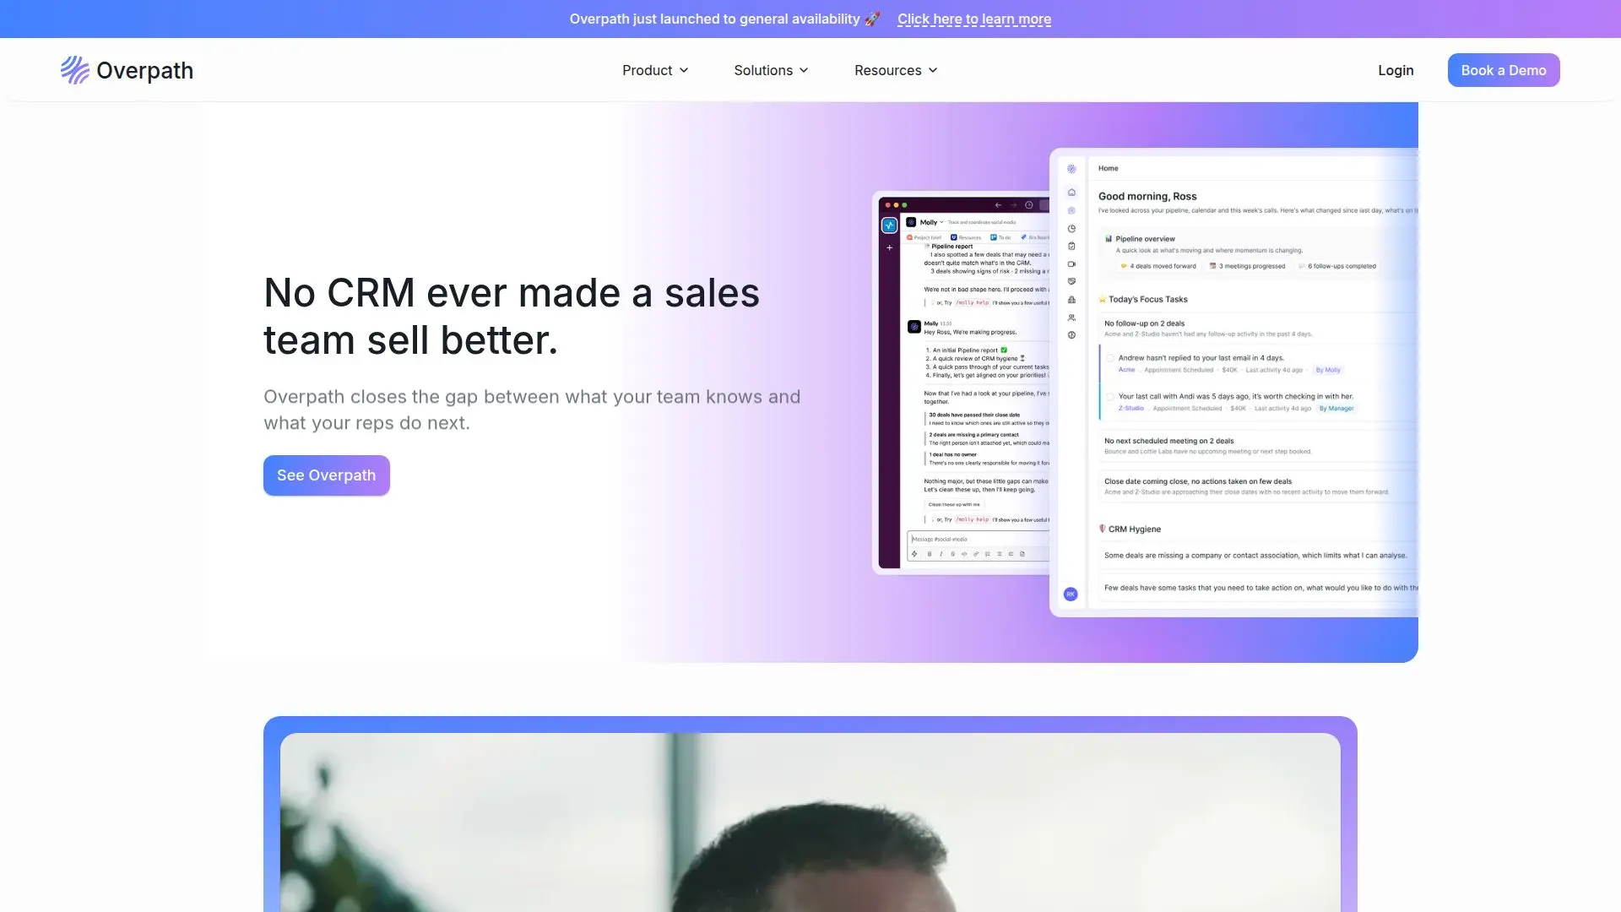
Task: Click the 'No follow-up on 2 deals' row
Action: (1258, 328)
